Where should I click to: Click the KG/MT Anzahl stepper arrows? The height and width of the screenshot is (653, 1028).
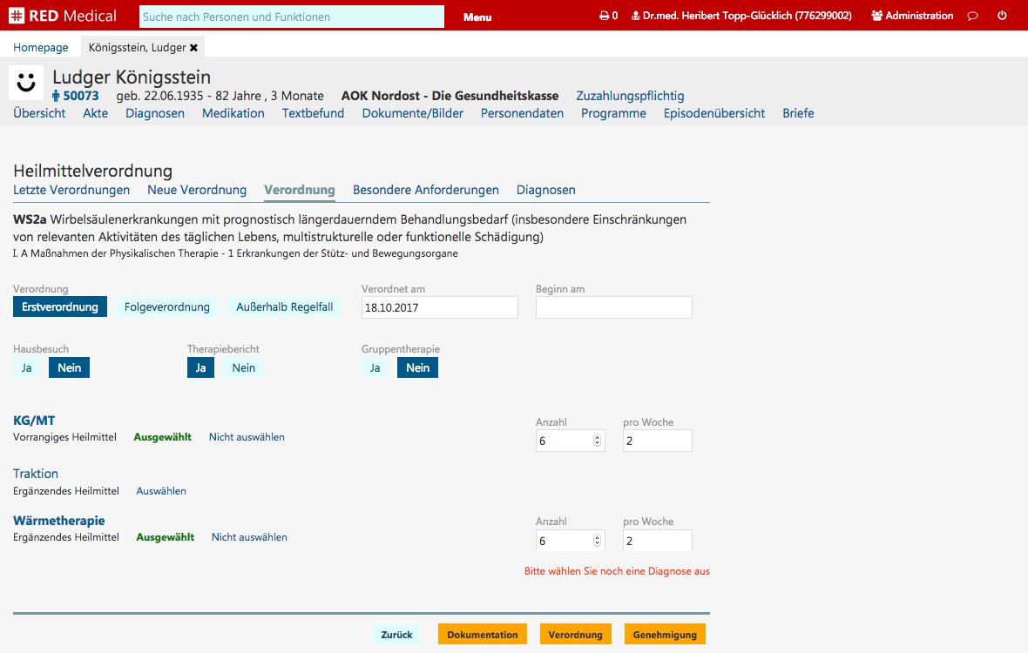pyautogui.click(x=598, y=441)
